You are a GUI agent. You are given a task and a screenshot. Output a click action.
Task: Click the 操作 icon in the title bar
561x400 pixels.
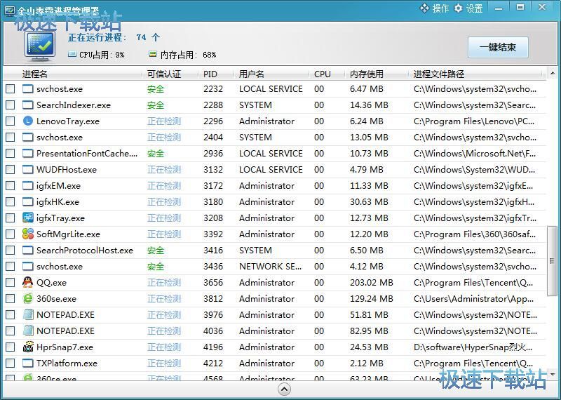coord(424,8)
